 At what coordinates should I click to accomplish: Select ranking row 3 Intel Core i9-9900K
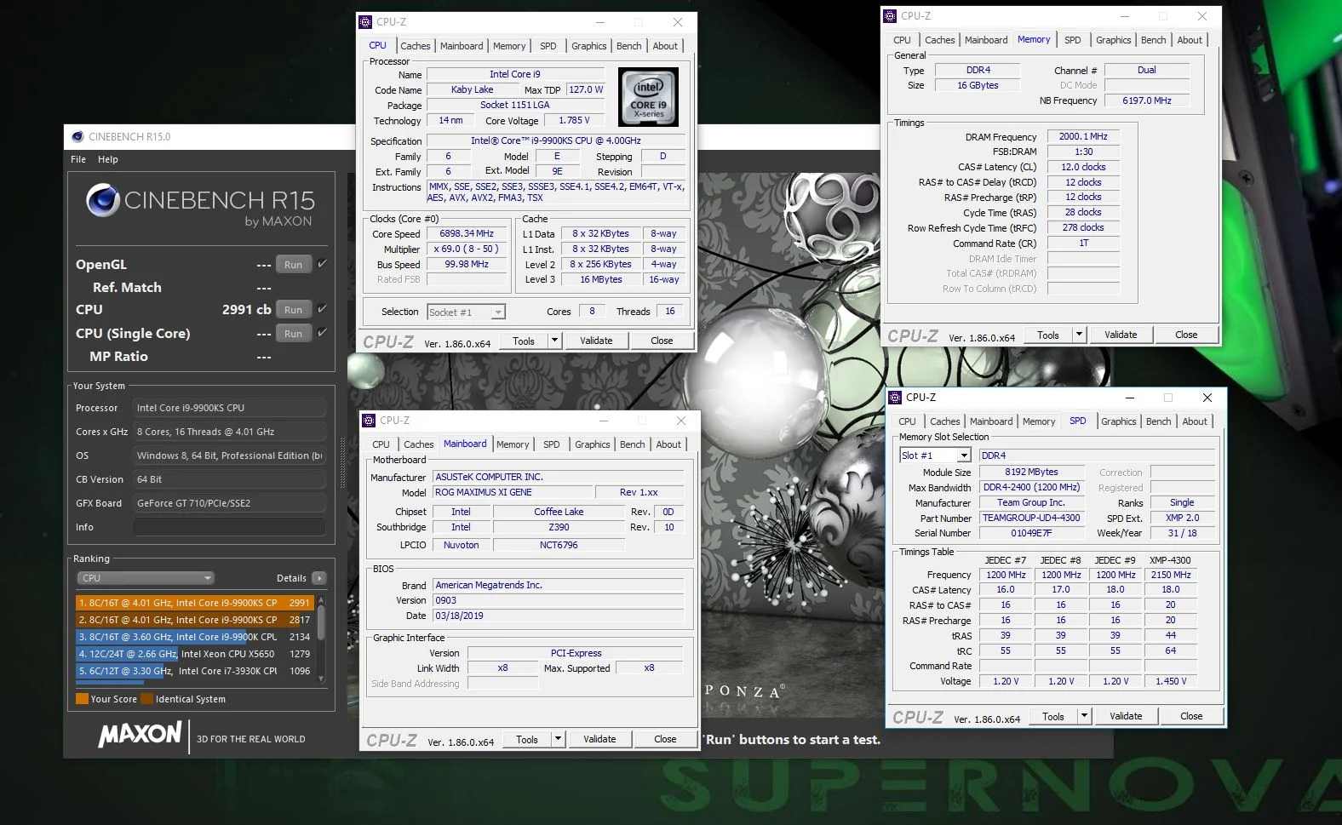pos(195,637)
